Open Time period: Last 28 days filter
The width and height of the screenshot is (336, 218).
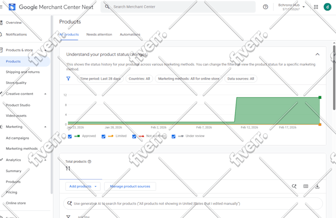click(x=100, y=79)
